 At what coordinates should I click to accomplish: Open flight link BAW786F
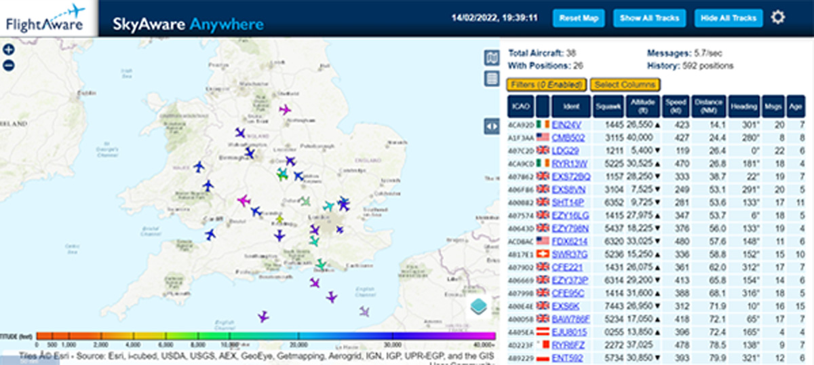point(571,318)
